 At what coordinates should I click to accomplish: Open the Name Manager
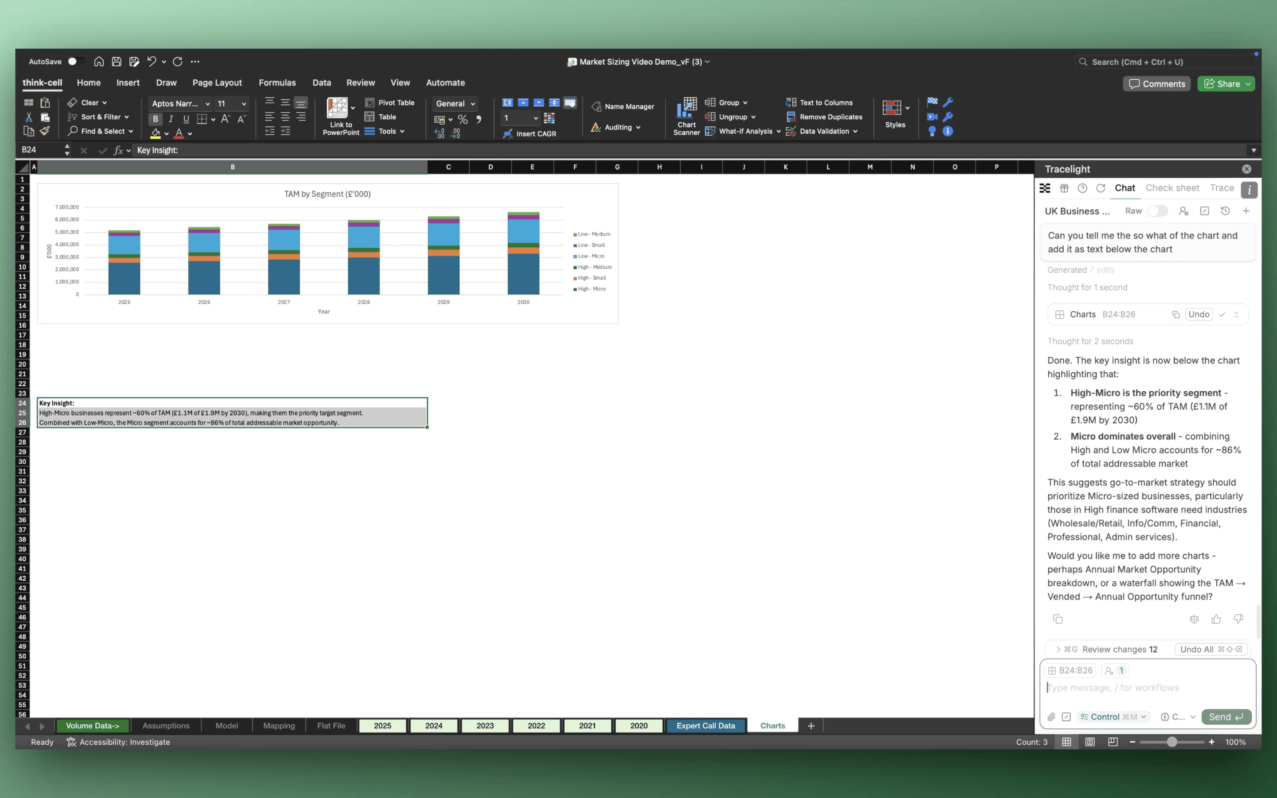pyautogui.click(x=623, y=106)
